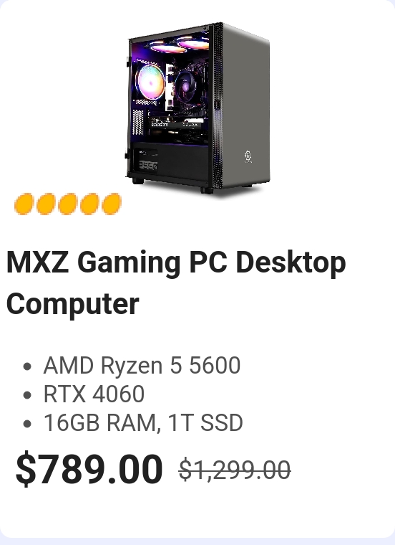This screenshot has height=545, width=395.
Task: Select the RTX 4060 spec line
Action: pyautogui.click(x=94, y=394)
